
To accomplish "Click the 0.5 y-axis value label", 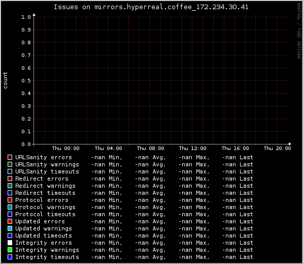I will click(26, 80).
